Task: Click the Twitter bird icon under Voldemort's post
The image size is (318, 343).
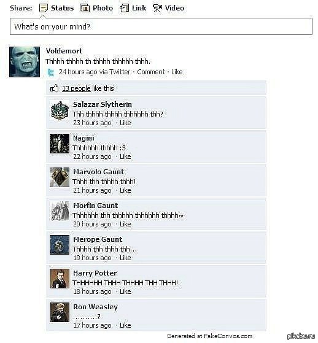Action: pyautogui.click(x=51, y=72)
